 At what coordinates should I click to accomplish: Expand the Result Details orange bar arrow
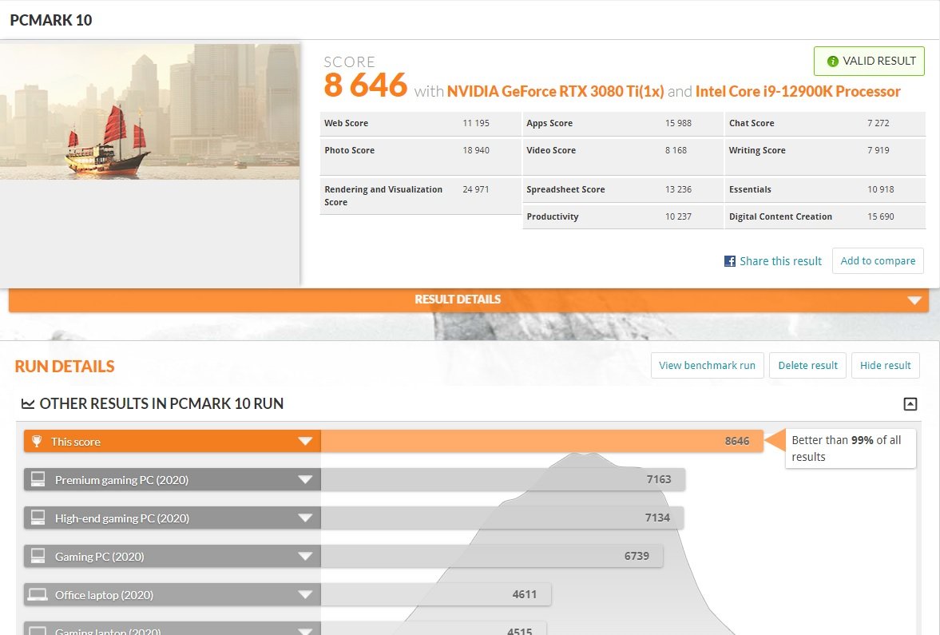[914, 300]
